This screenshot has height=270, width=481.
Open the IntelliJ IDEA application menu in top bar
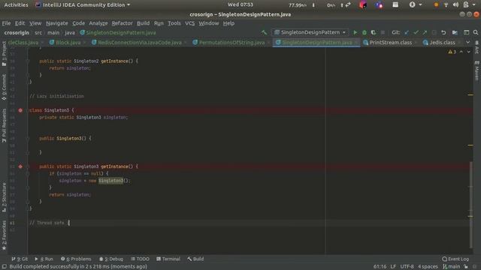[83, 5]
